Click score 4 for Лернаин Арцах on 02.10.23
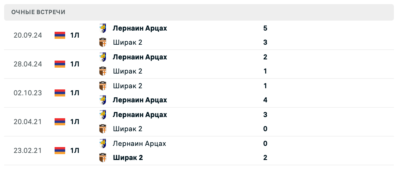The image size is (398, 170). point(265,100)
